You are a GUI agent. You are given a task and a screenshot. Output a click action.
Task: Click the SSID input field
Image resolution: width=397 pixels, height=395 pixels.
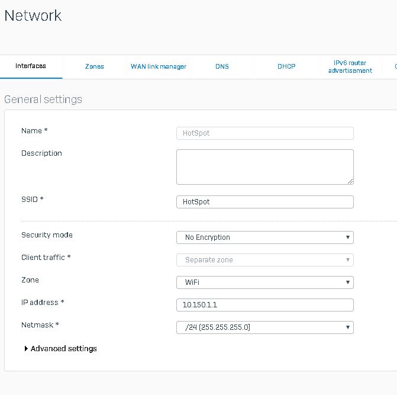tap(264, 202)
